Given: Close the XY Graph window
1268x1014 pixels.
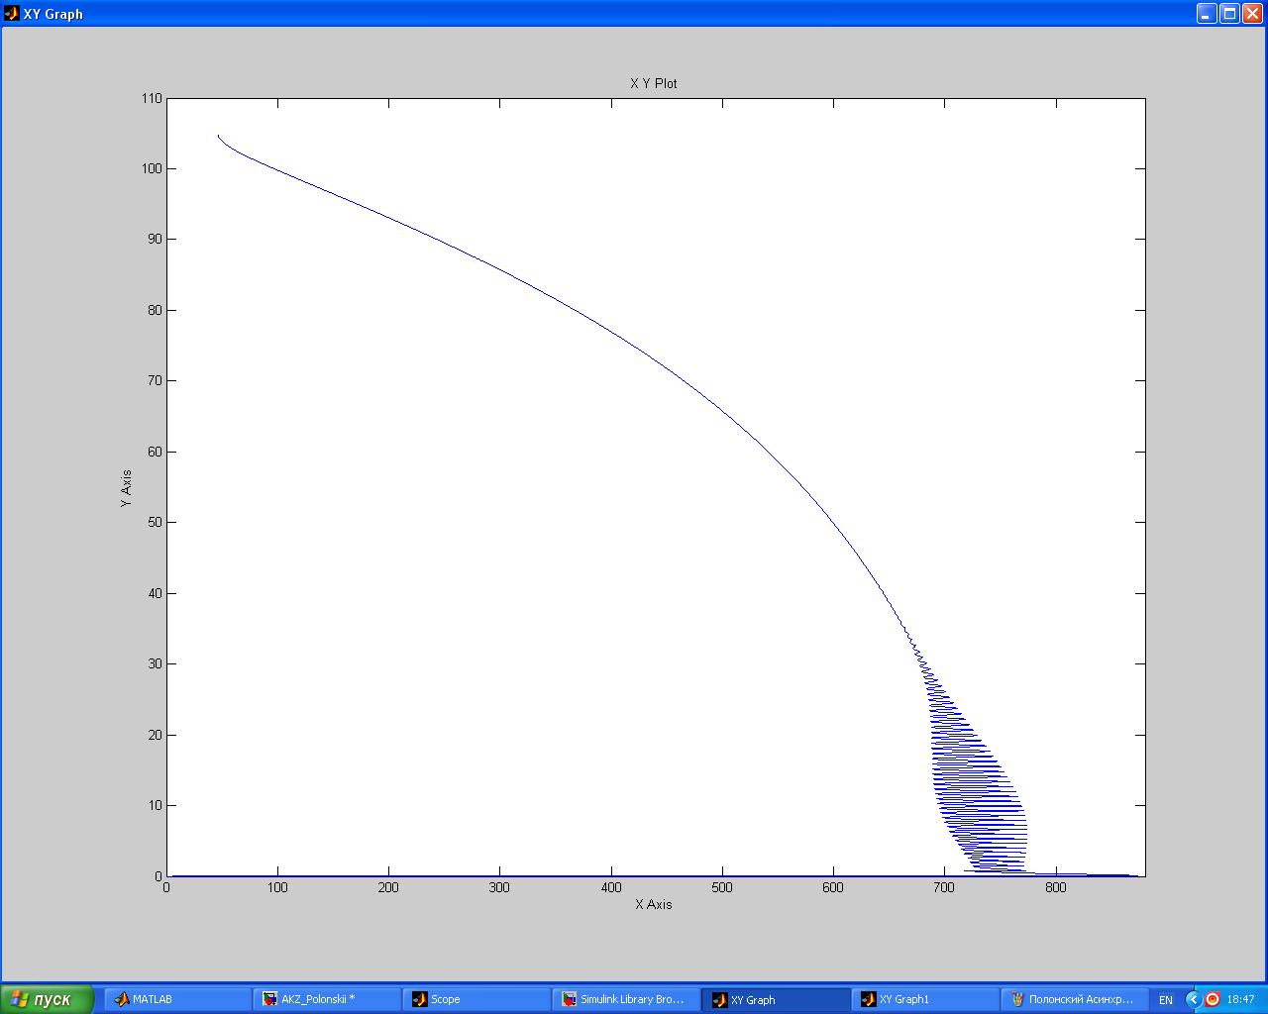Looking at the screenshot, I should (1252, 13).
